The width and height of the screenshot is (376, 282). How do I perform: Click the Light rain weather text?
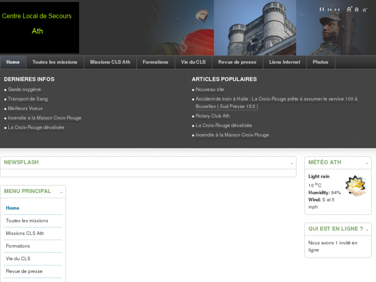click(319, 176)
